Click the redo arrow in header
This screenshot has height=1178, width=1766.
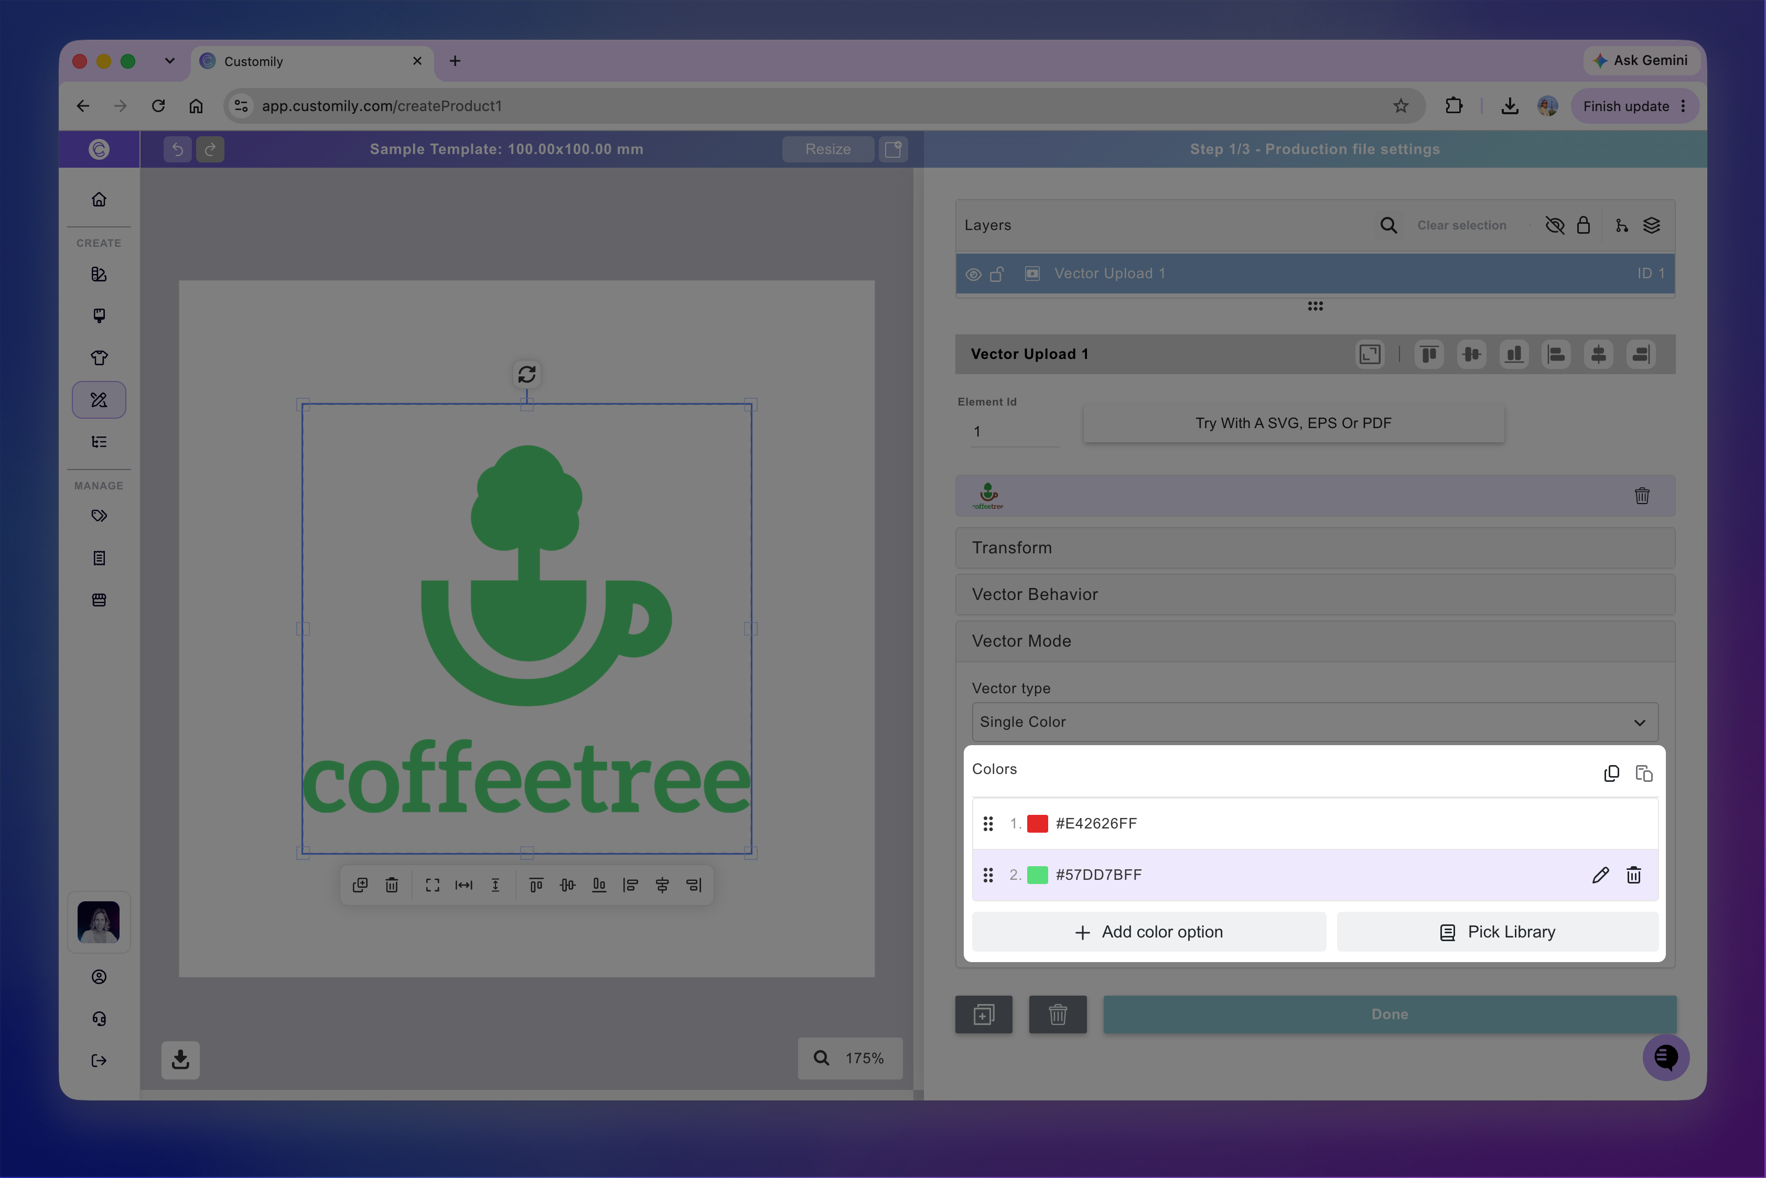pyautogui.click(x=210, y=149)
